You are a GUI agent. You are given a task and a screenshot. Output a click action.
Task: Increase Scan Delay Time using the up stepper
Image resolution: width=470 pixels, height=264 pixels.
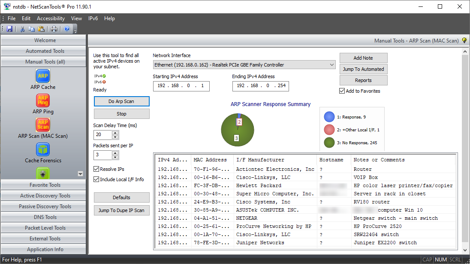pos(115,132)
